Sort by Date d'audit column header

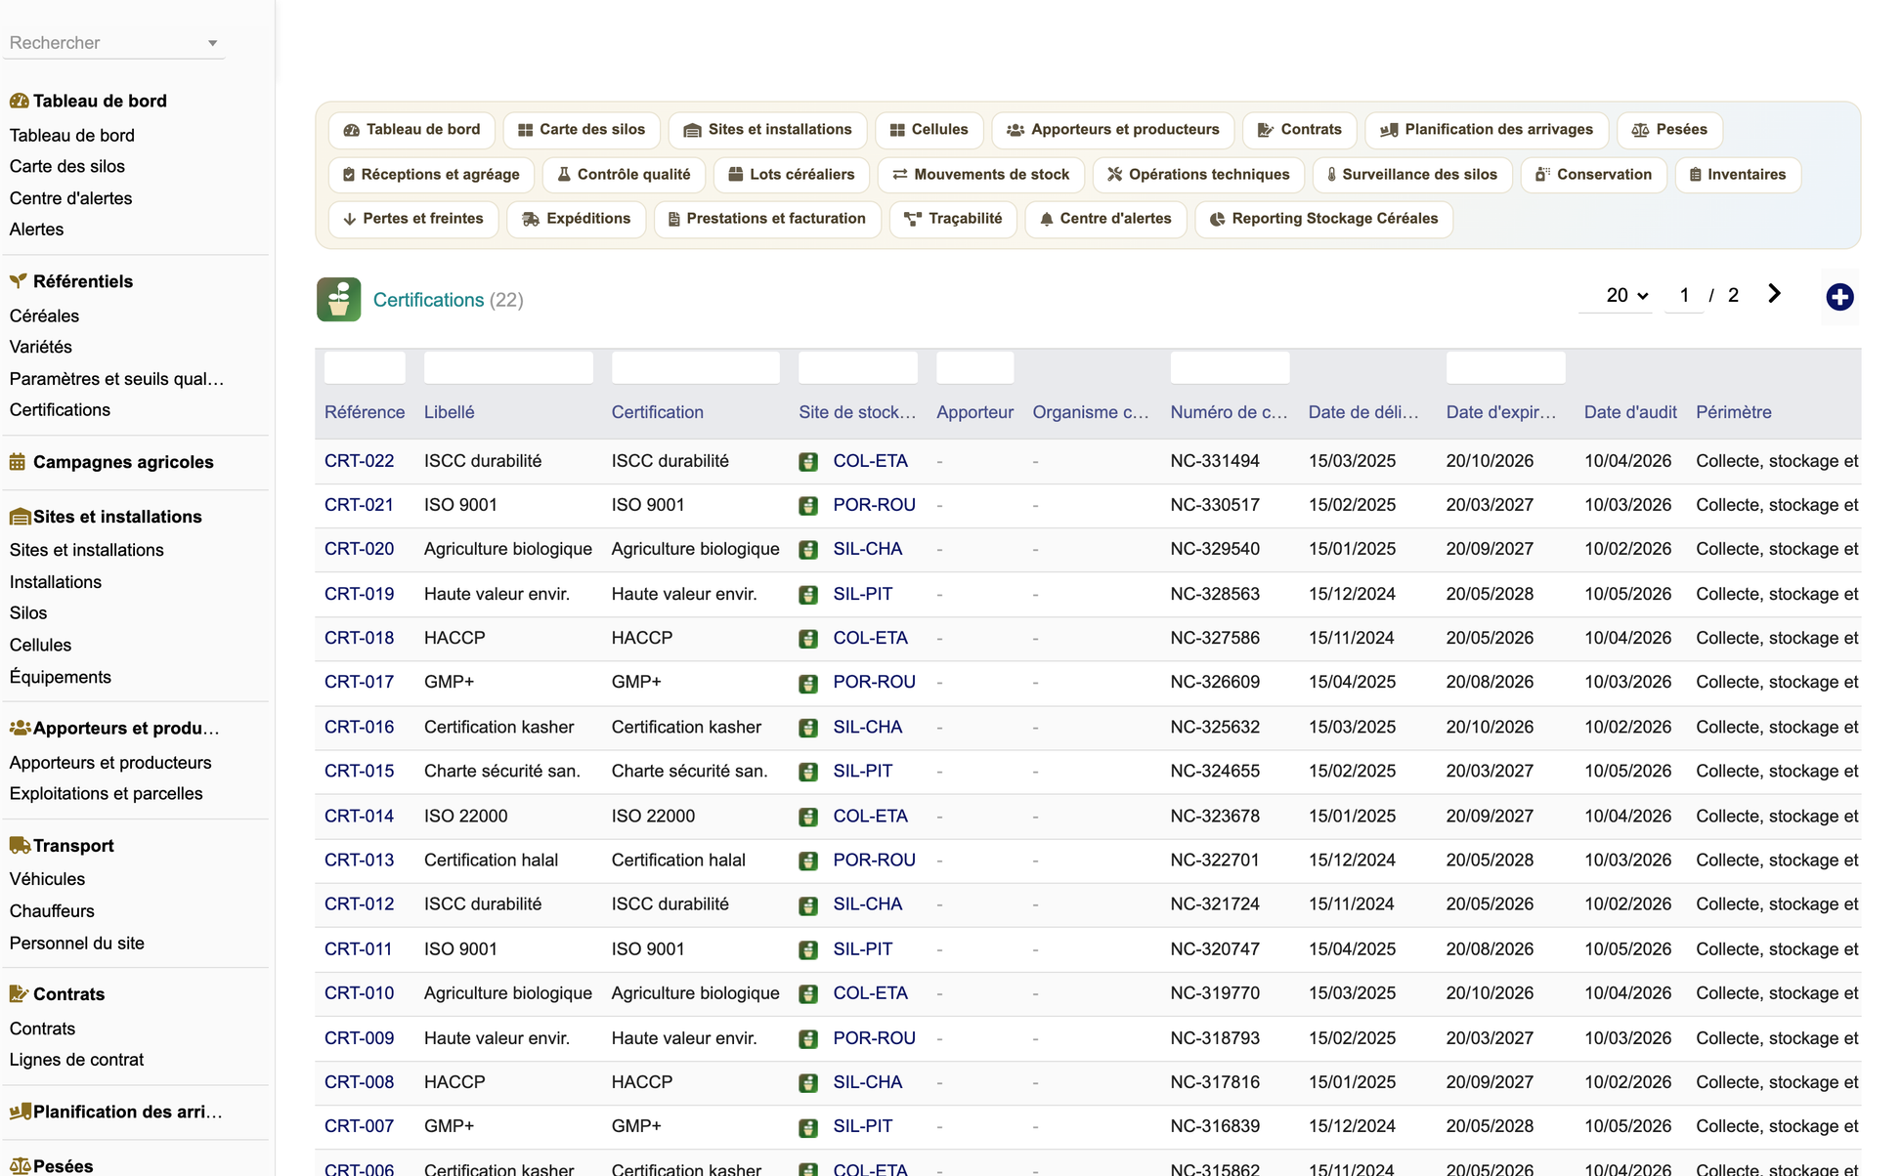(1629, 412)
